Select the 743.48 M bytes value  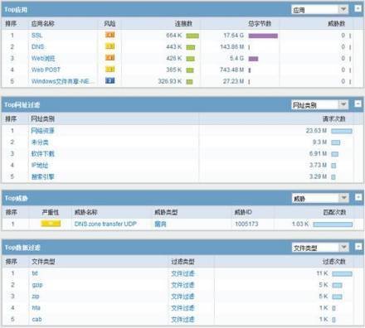click(x=232, y=70)
